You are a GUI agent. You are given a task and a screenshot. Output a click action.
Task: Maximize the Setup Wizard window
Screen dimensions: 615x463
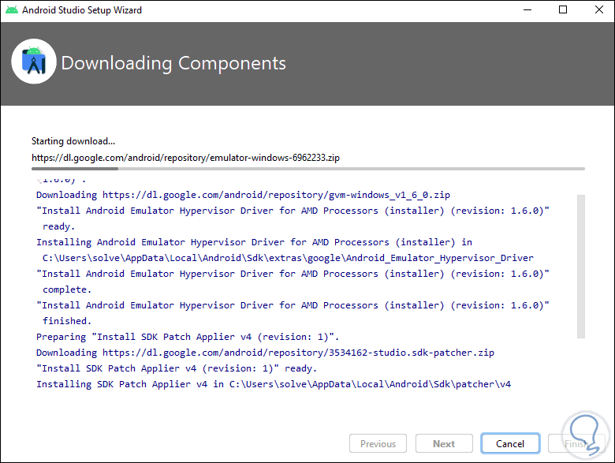pos(563,10)
